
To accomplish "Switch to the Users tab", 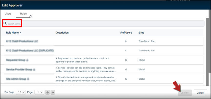I will (8, 14).
